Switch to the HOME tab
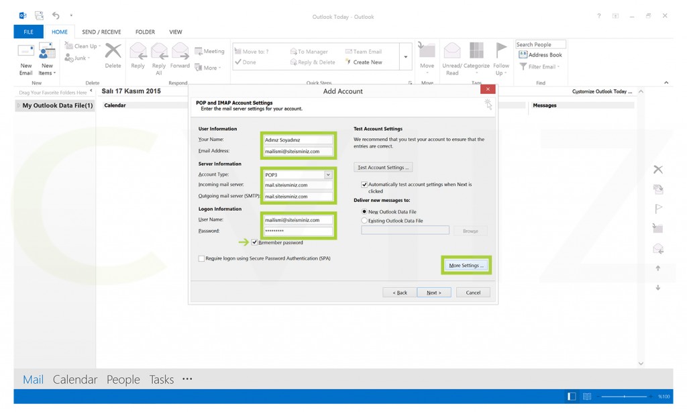This screenshot has width=687, height=412. (60, 32)
